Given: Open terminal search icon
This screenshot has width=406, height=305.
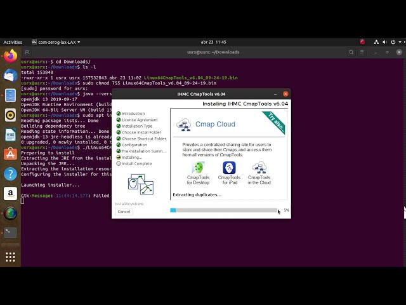Looking at the screenshot, I should tap(351, 52).
